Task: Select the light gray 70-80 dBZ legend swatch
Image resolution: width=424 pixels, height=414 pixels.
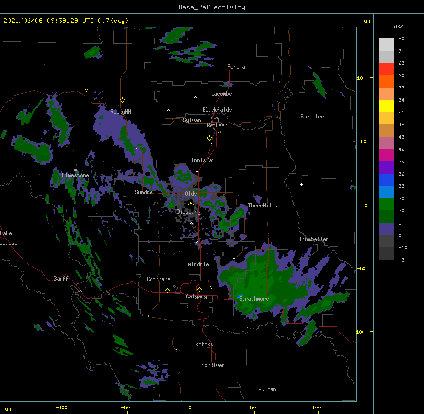Action: pos(387,45)
